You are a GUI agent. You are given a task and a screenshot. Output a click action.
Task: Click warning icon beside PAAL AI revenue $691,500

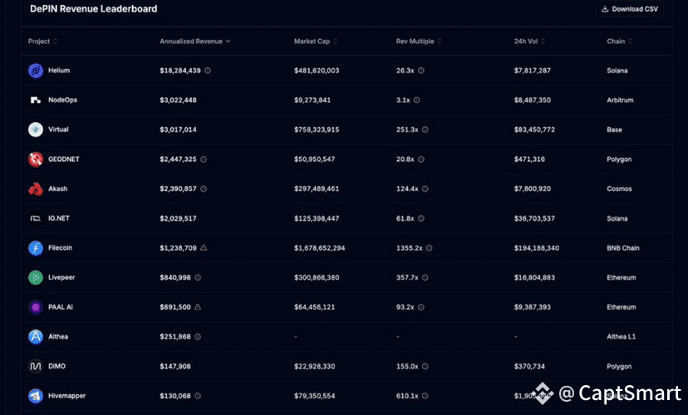[x=198, y=307]
